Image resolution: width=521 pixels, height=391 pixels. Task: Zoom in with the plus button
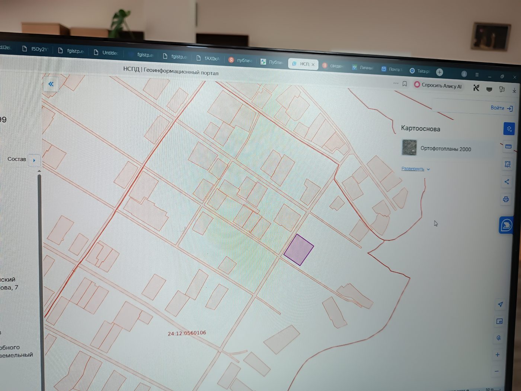pyautogui.click(x=498, y=355)
